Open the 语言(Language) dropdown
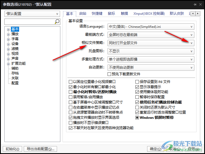 point(151,27)
